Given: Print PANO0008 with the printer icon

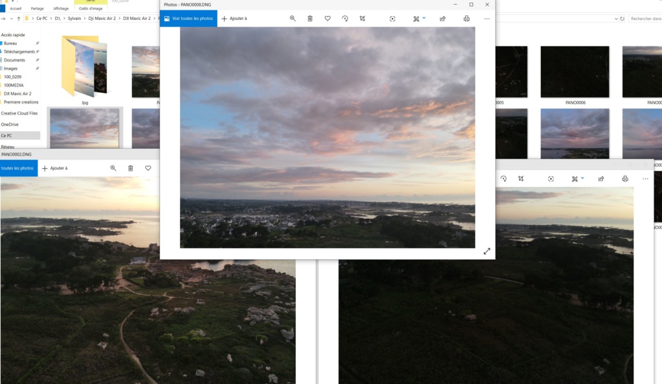Looking at the screenshot, I should point(467,19).
